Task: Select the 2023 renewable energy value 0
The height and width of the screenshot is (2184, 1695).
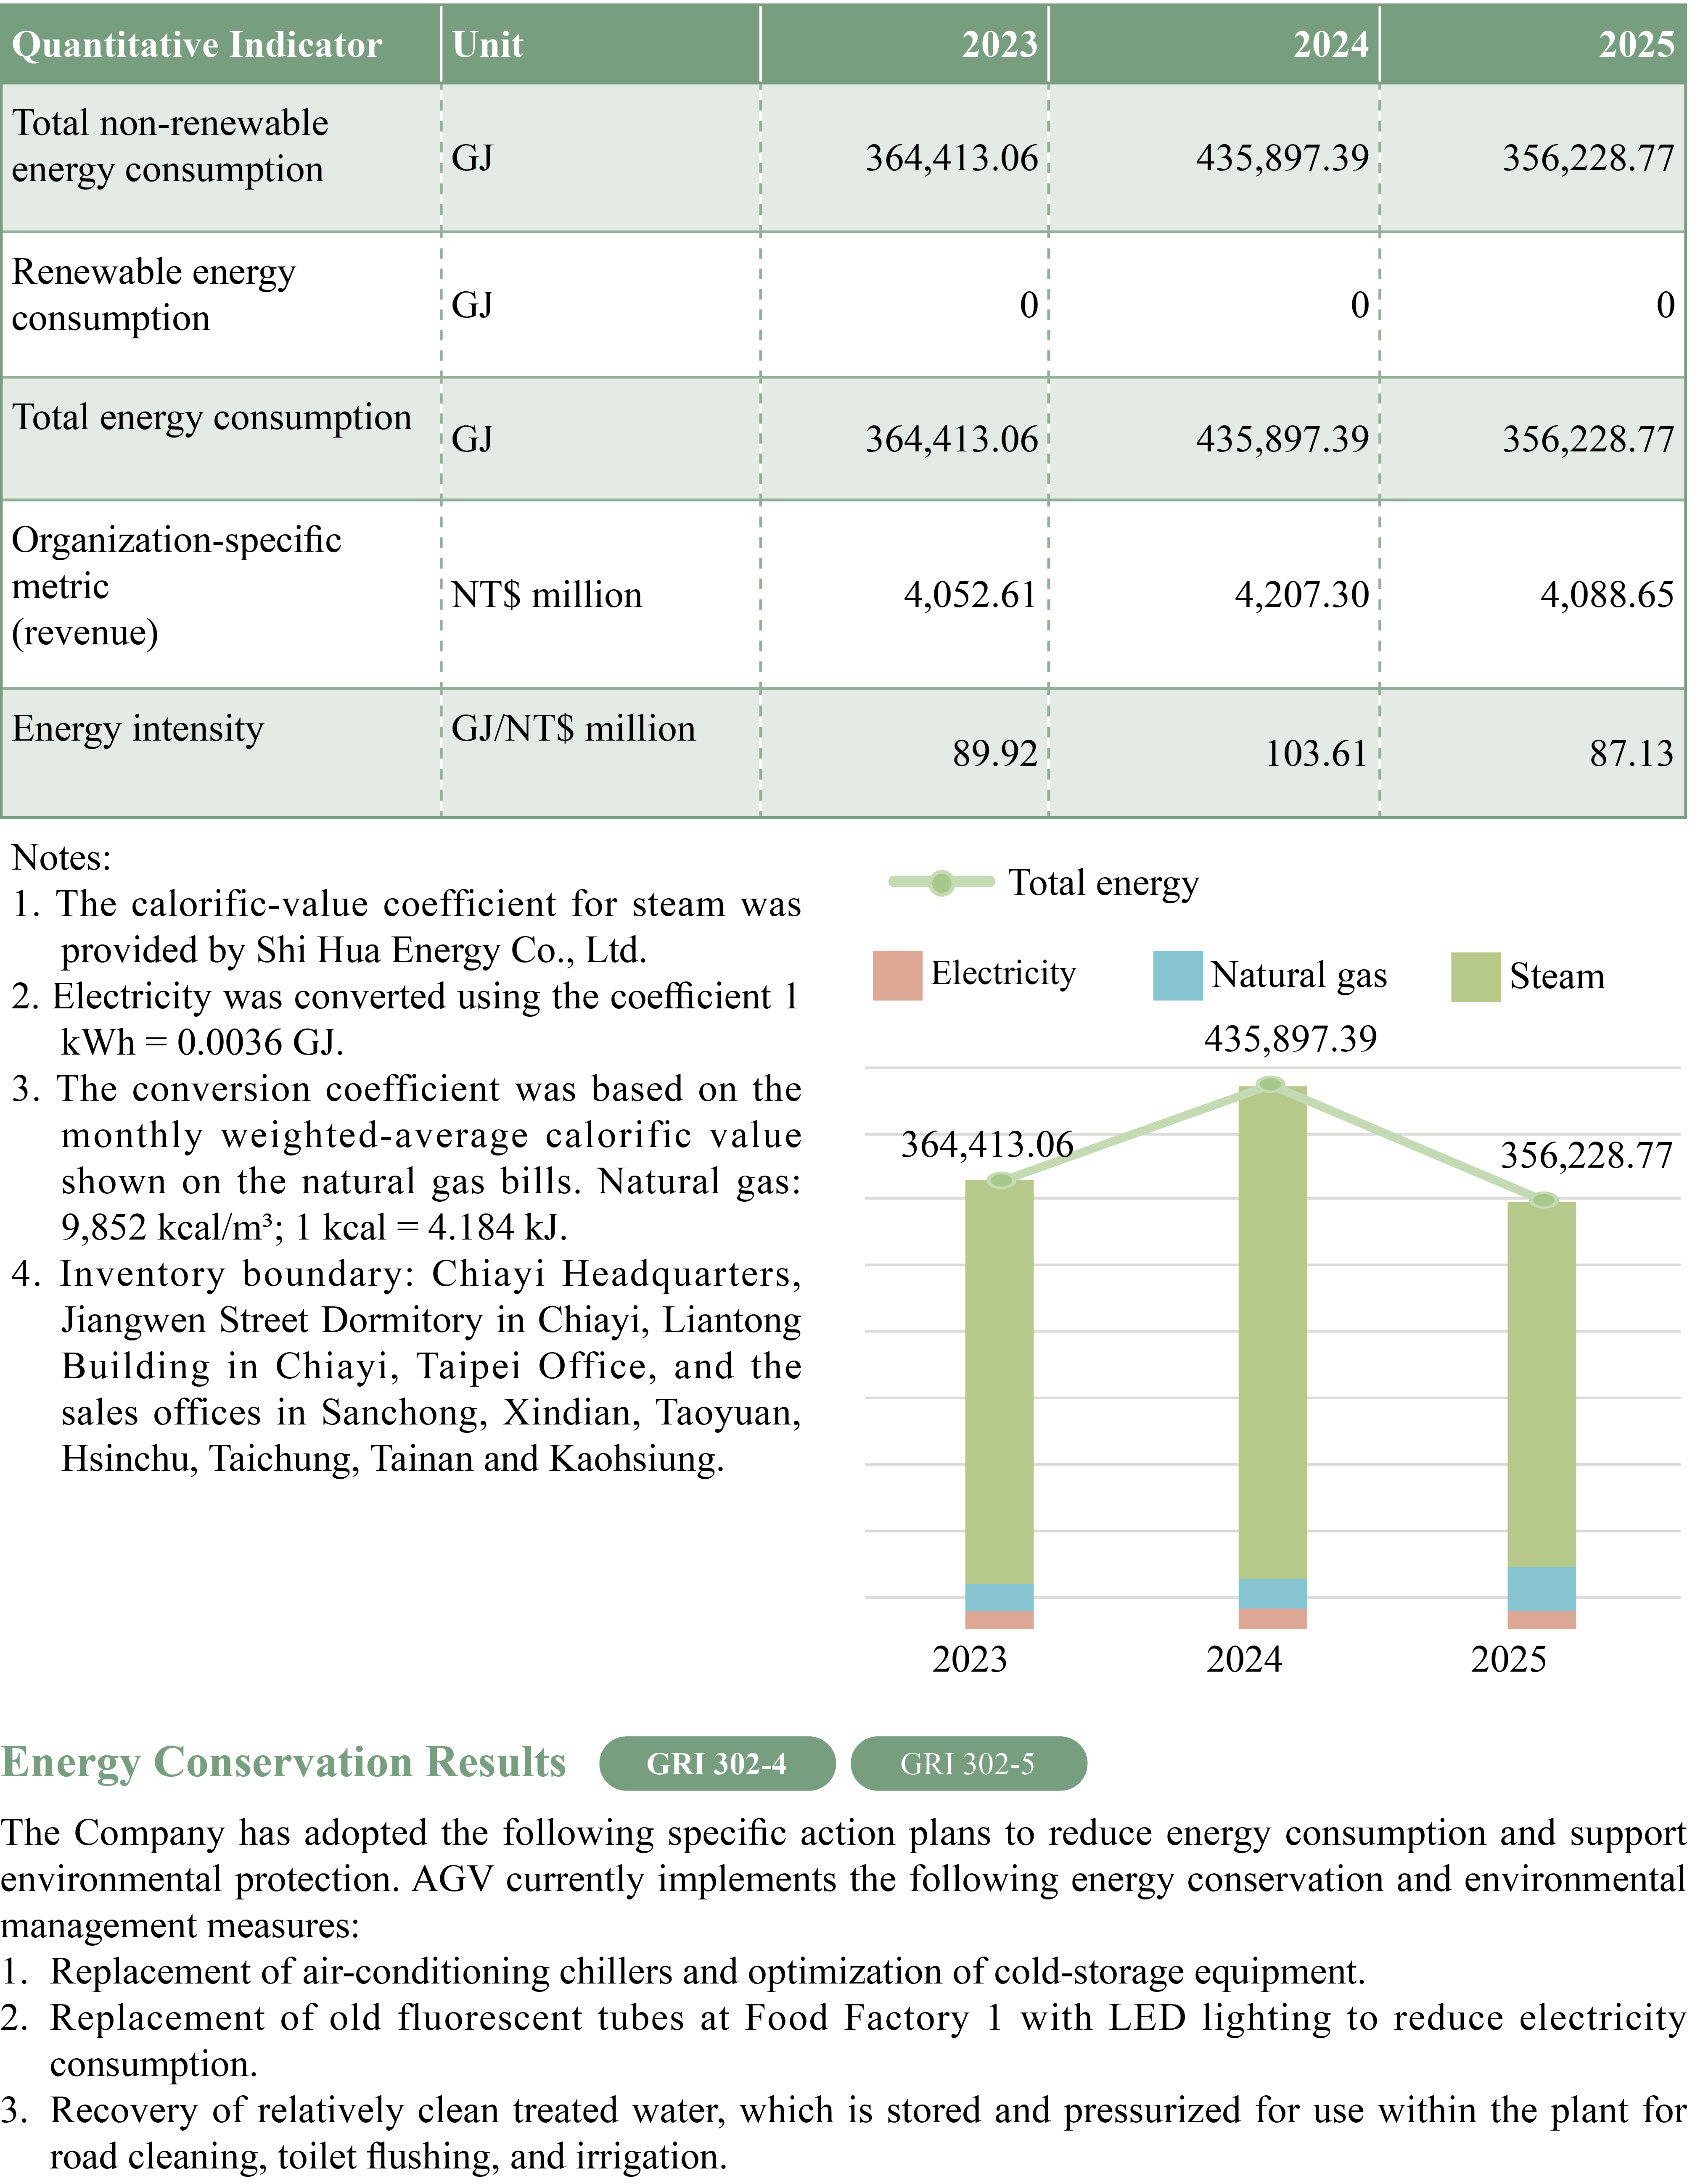Action: (x=1029, y=305)
